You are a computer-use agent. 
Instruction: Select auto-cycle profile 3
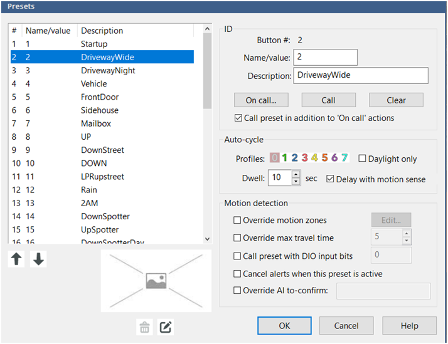click(304, 158)
